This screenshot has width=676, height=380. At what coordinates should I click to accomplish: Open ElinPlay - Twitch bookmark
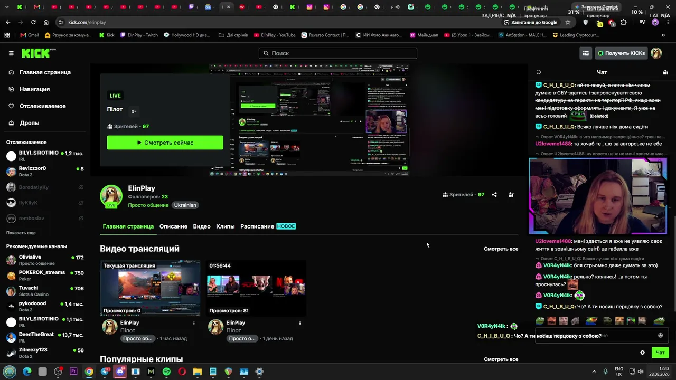(x=139, y=35)
